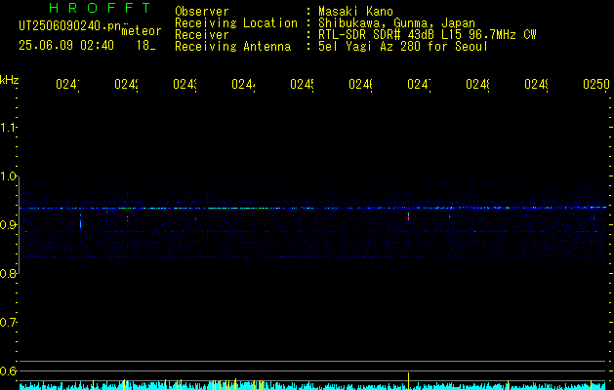The image size is (614, 390).
Task: Click the meteor count value 18
Action: click(x=143, y=46)
